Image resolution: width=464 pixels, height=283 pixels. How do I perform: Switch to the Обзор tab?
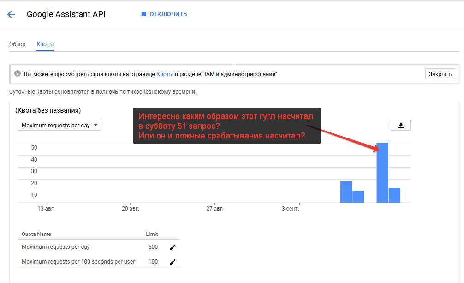coord(18,44)
